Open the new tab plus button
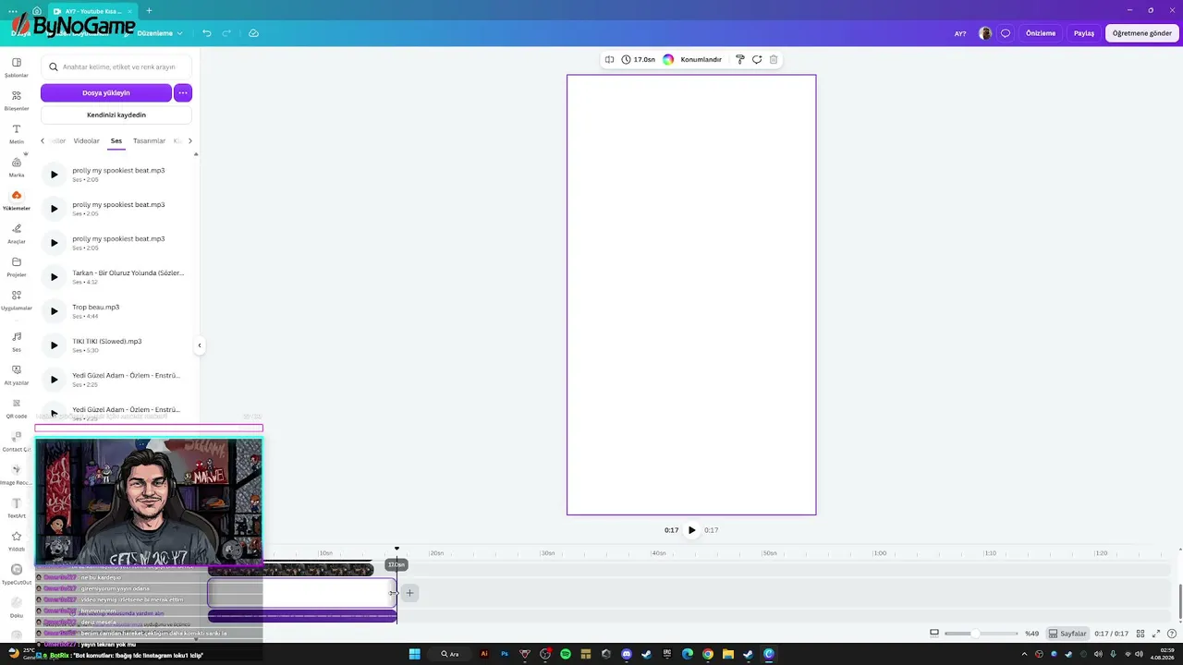 [149, 10]
